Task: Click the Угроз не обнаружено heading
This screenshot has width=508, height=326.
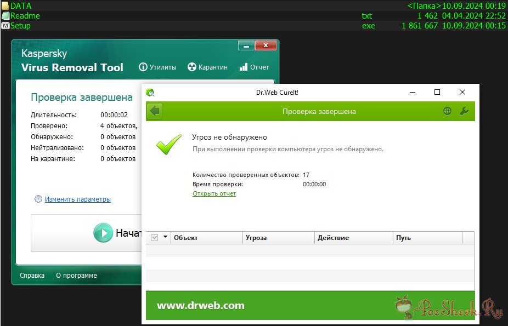Action: click(x=229, y=137)
